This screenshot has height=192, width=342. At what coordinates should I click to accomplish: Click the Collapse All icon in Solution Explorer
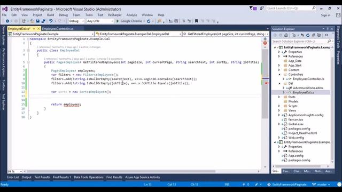(x=314, y=35)
